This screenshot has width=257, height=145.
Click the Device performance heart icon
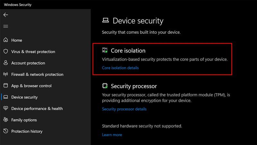(6, 108)
